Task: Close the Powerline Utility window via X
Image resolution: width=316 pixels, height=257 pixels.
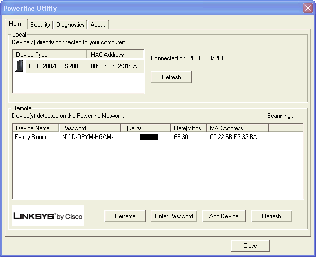Action: tap(307, 8)
